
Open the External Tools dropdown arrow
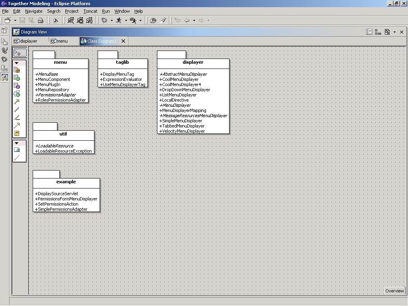pos(140,20)
